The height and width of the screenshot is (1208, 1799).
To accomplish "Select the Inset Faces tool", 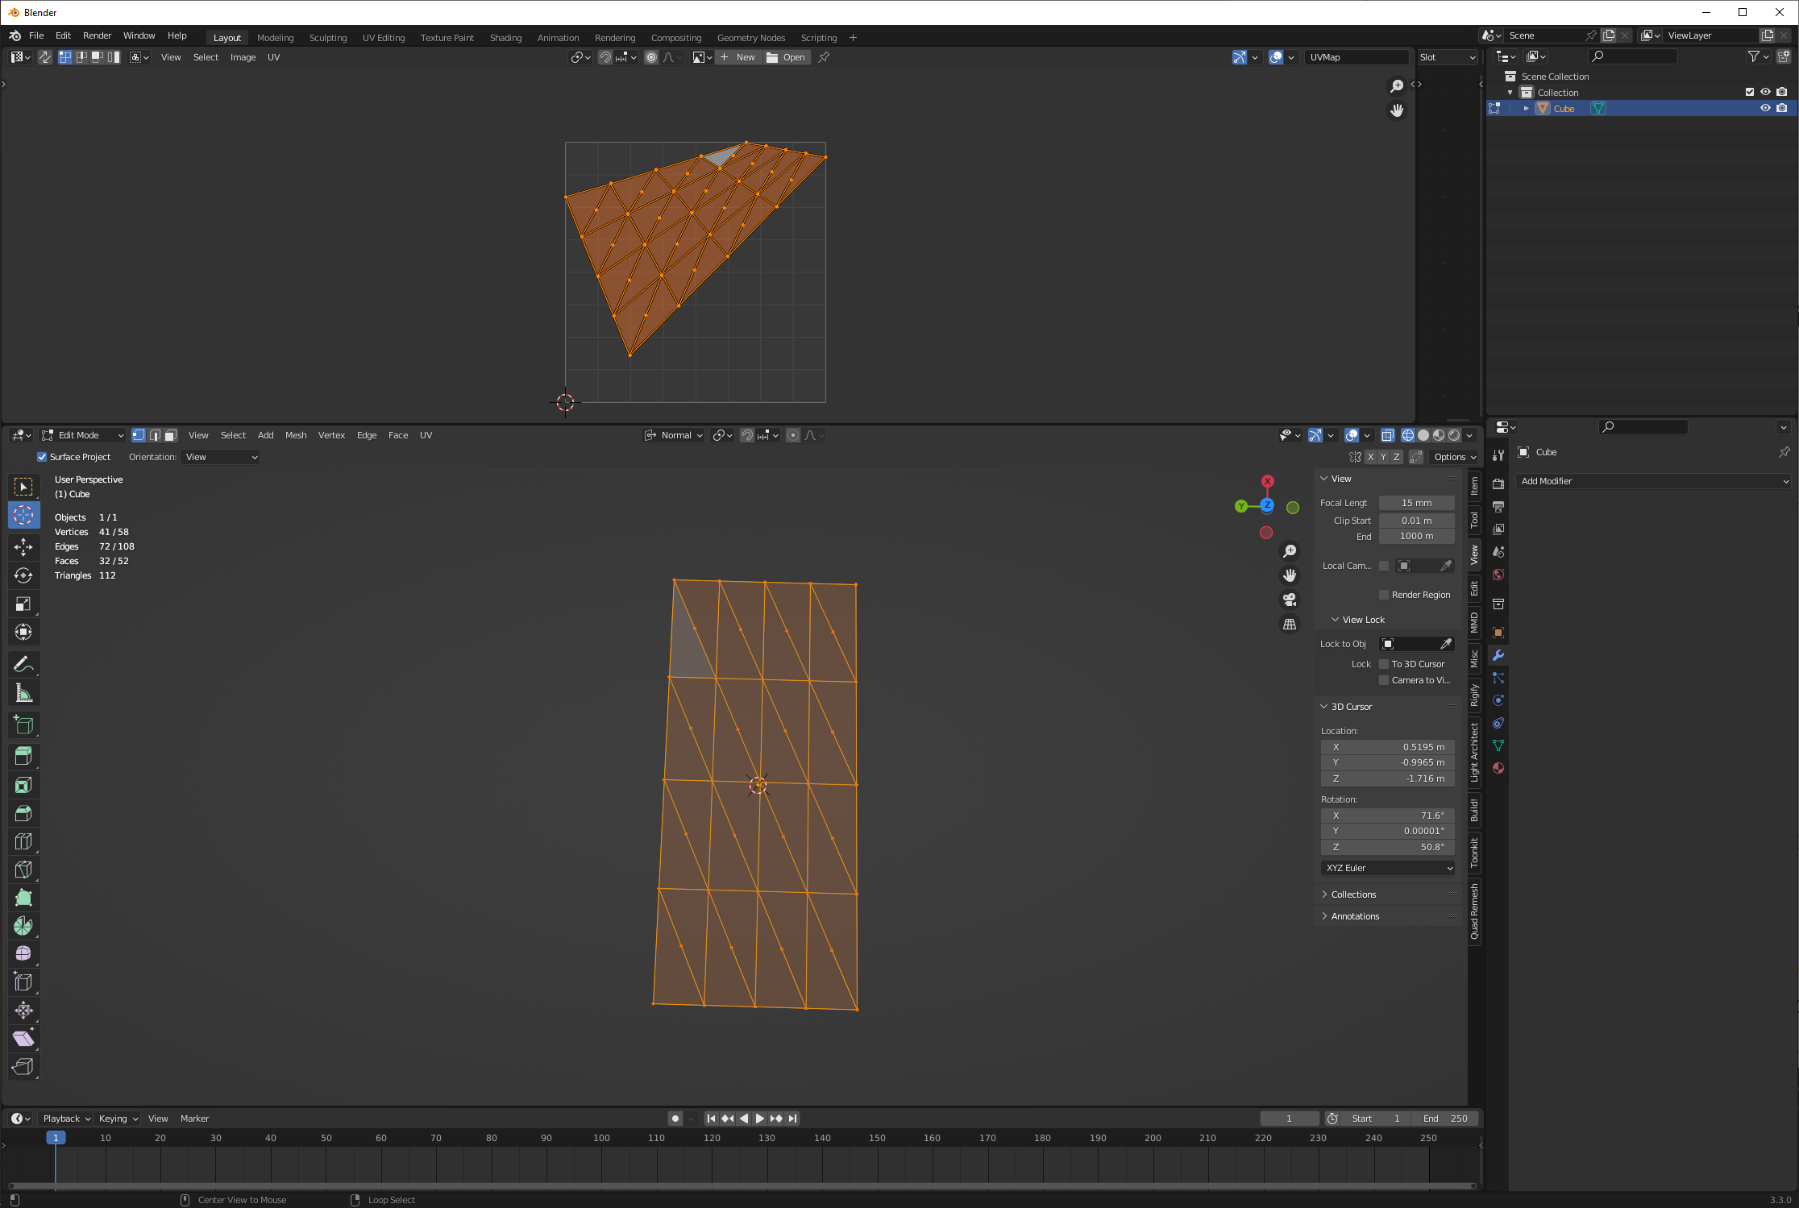I will click(23, 785).
